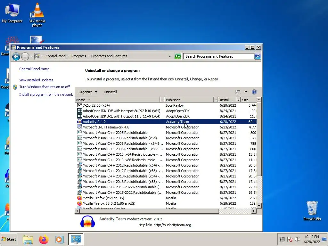Open VLC media player desktop shortcut
328x246 pixels.
(x=37, y=15)
